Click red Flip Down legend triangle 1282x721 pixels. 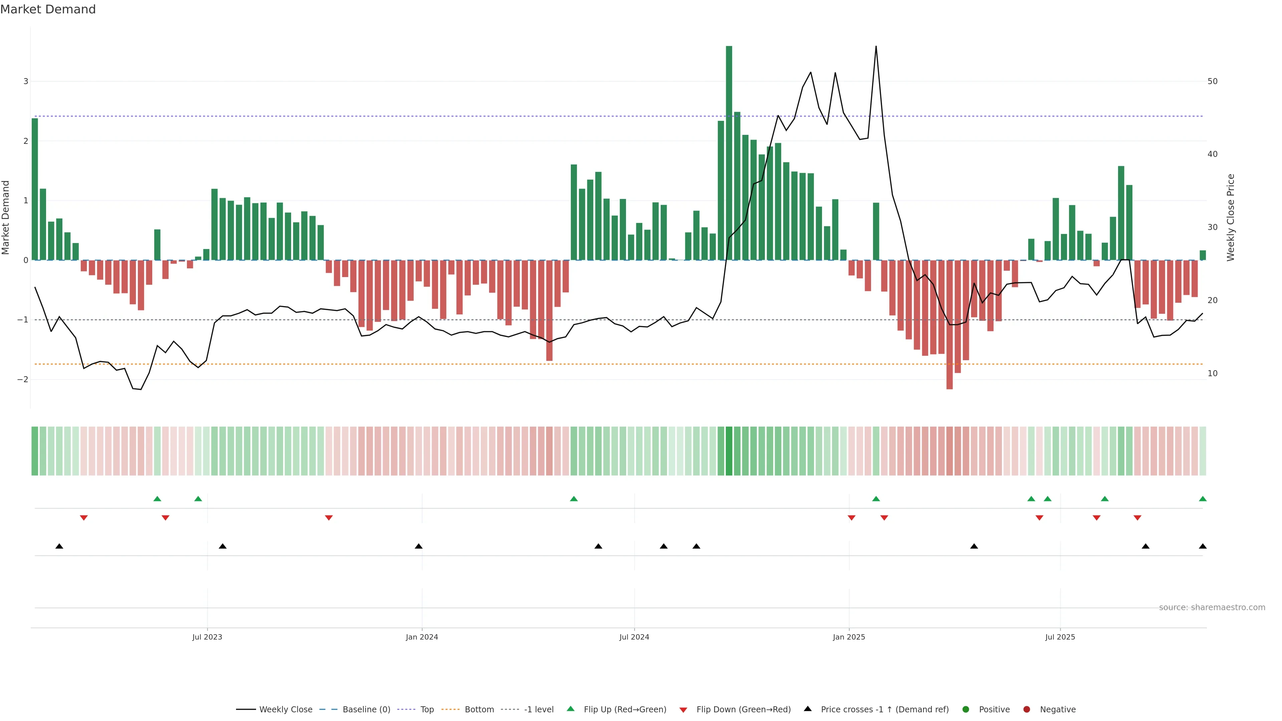[683, 710]
